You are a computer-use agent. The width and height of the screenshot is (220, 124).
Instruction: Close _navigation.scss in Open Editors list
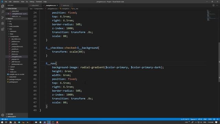[x=8, y=14]
